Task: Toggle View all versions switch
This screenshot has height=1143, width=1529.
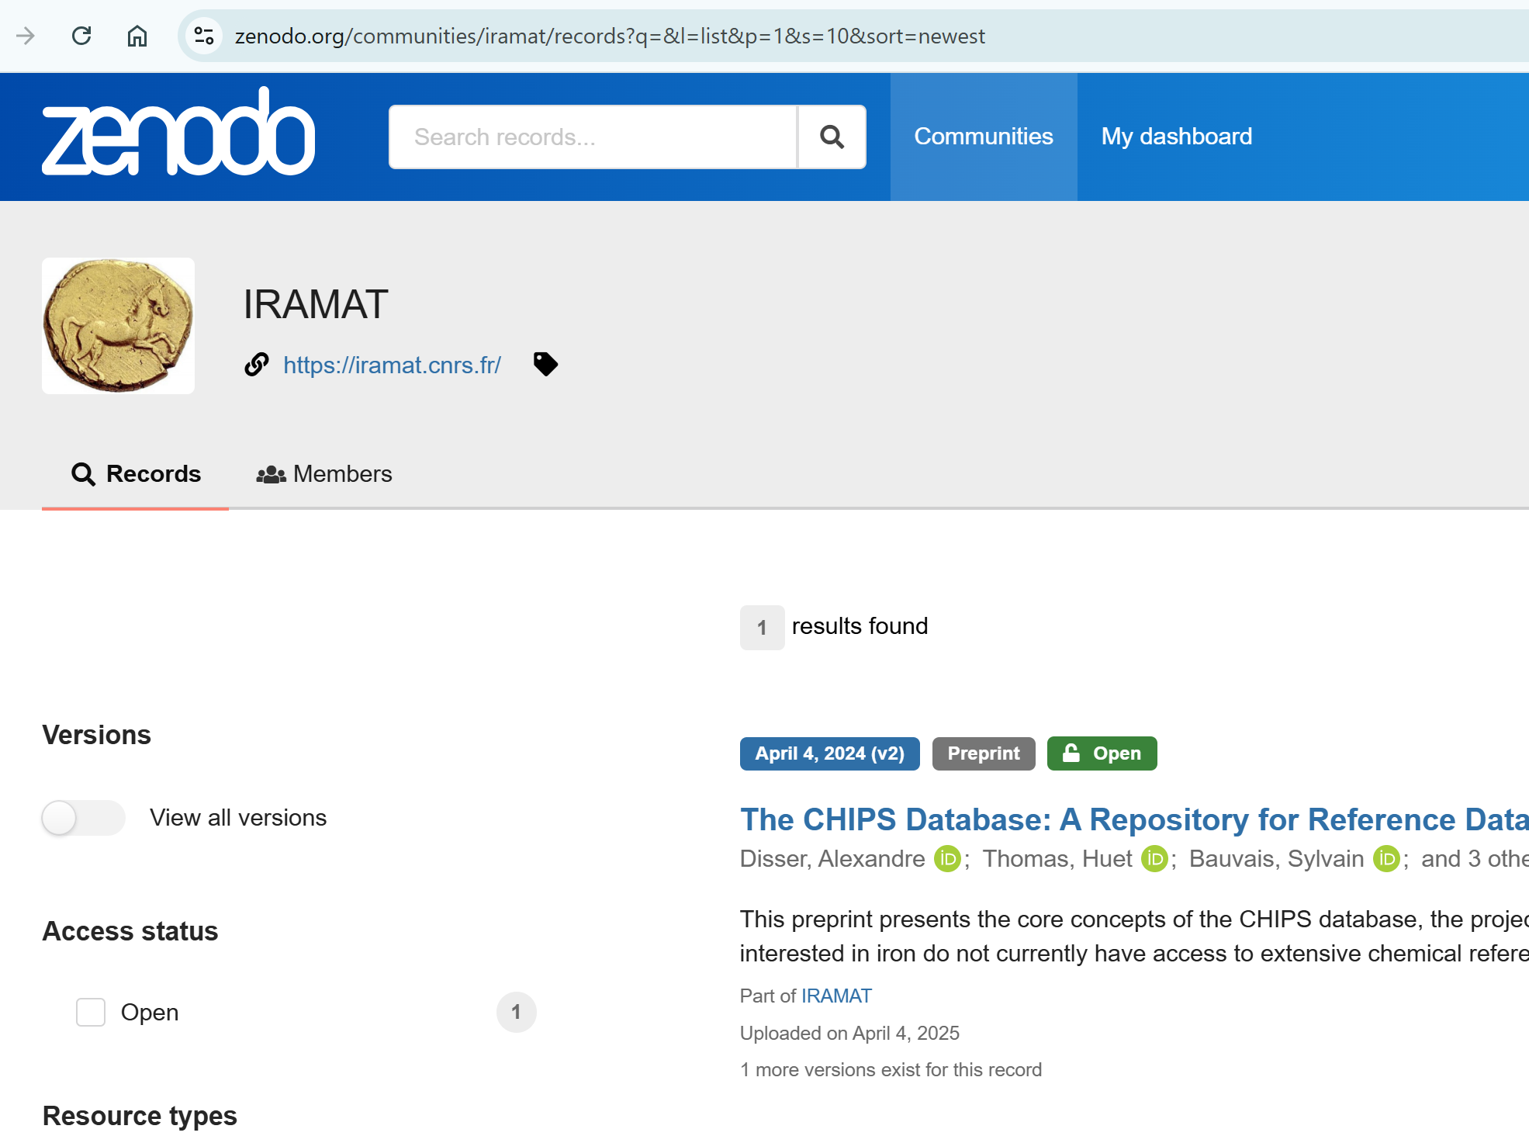Action: pos(83,818)
